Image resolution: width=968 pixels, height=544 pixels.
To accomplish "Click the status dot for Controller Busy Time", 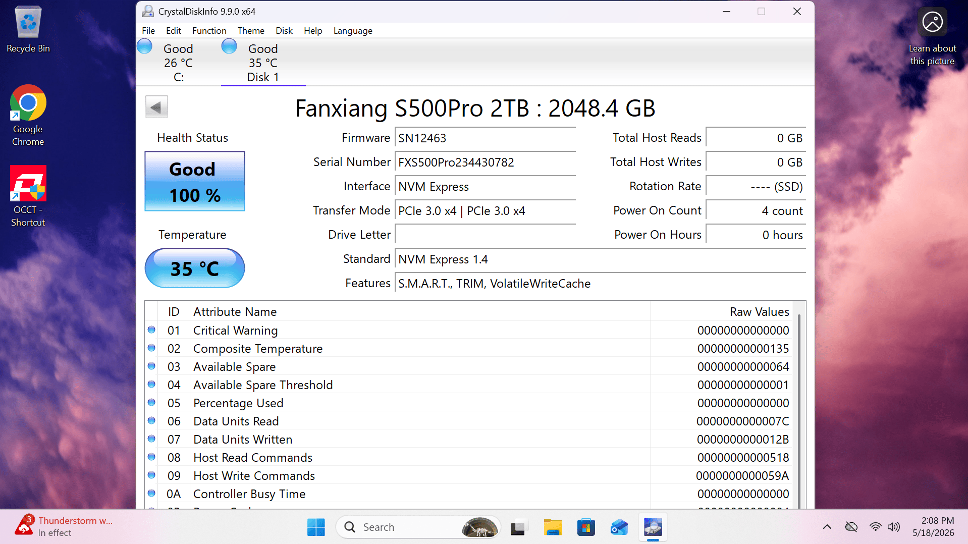I will (x=151, y=493).
